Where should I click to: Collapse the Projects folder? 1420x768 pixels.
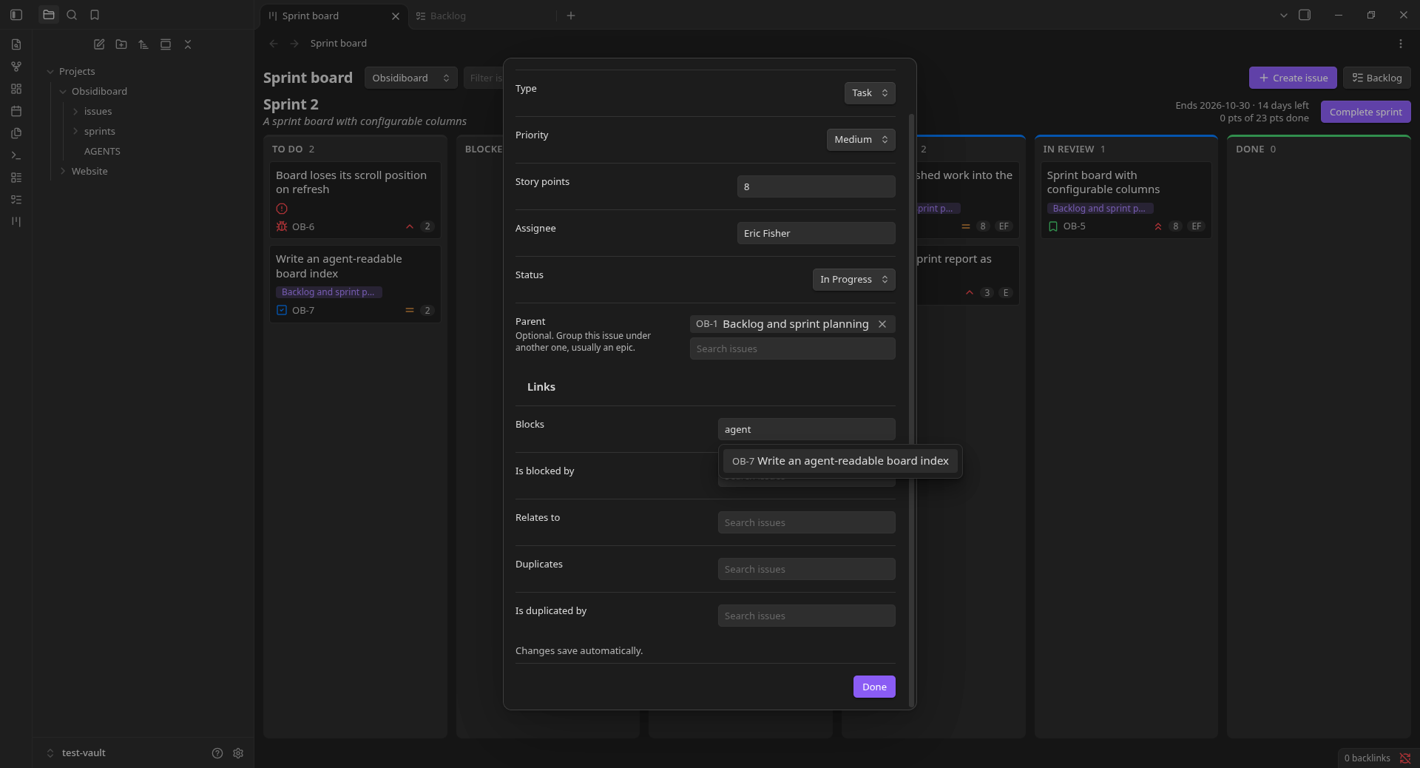[x=50, y=72]
